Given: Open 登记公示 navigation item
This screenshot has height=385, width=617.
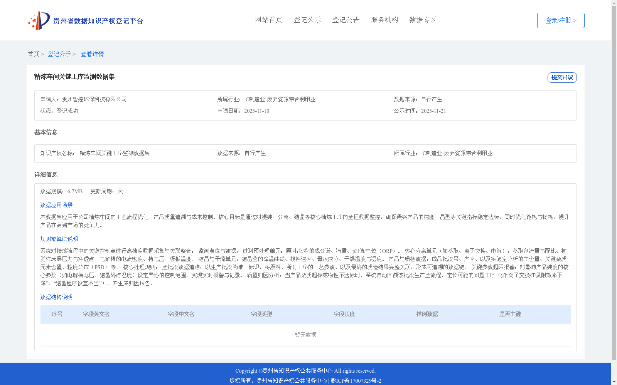Looking at the screenshot, I should click(307, 20).
